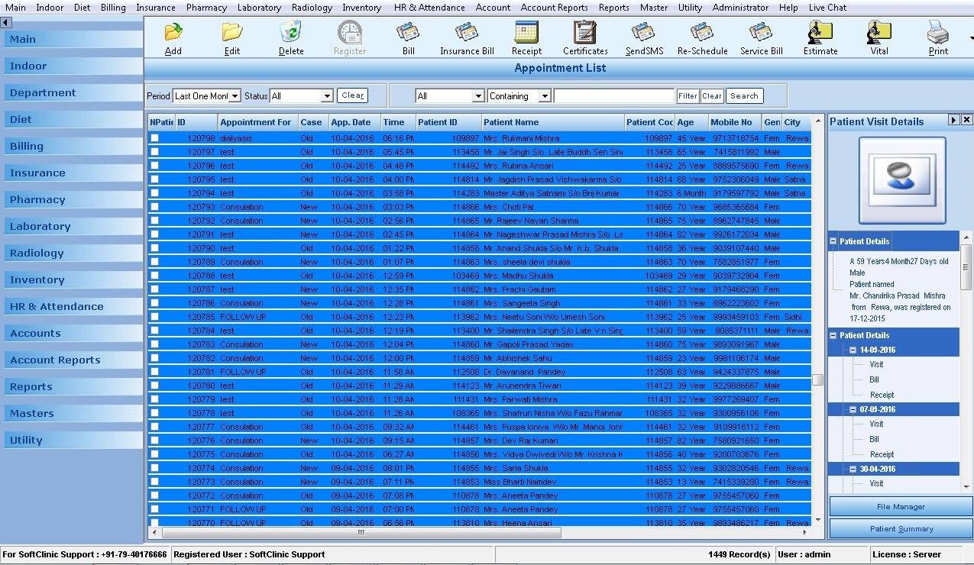Expand the Status dropdown
Screen dimensions: 974x565
(x=327, y=96)
